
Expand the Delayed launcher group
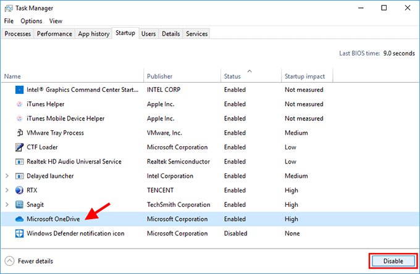pos(7,176)
